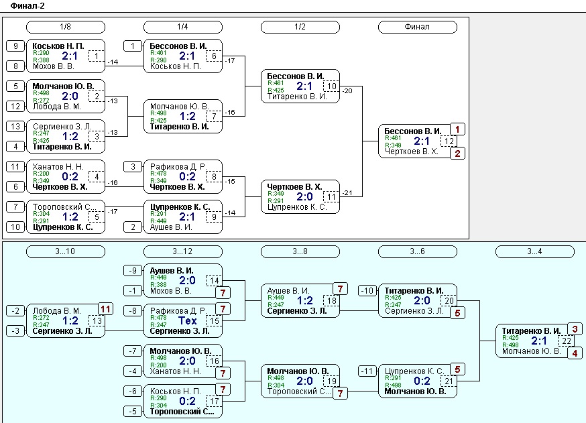
Task: Select seed box 12 beside Лобода В. М.
Action: (15, 107)
